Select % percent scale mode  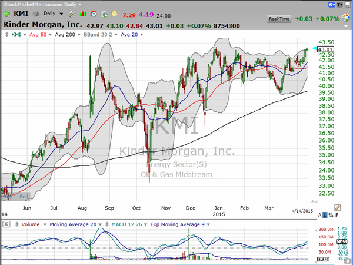click(x=331, y=215)
